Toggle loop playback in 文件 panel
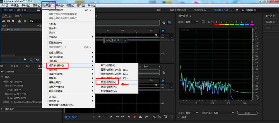The height and width of the screenshot is (123, 279). click(x=31, y=59)
